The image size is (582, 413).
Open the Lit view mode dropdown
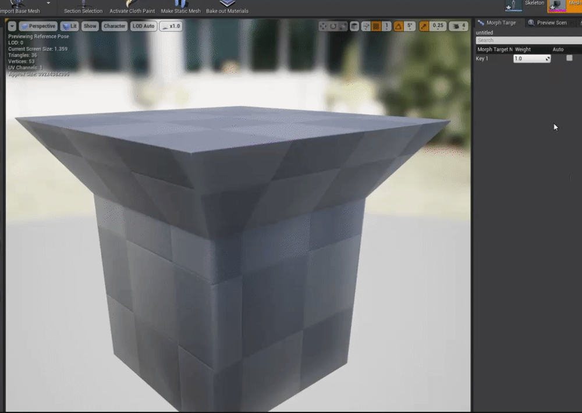click(x=70, y=26)
